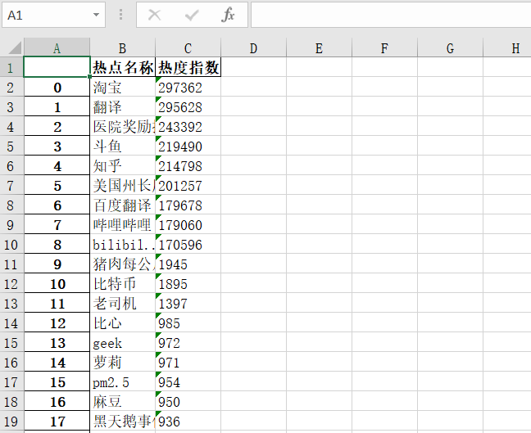Select column D header
The width and height of the screenshot is (531, 433).
pyautogui.click(x=253, y=47)
